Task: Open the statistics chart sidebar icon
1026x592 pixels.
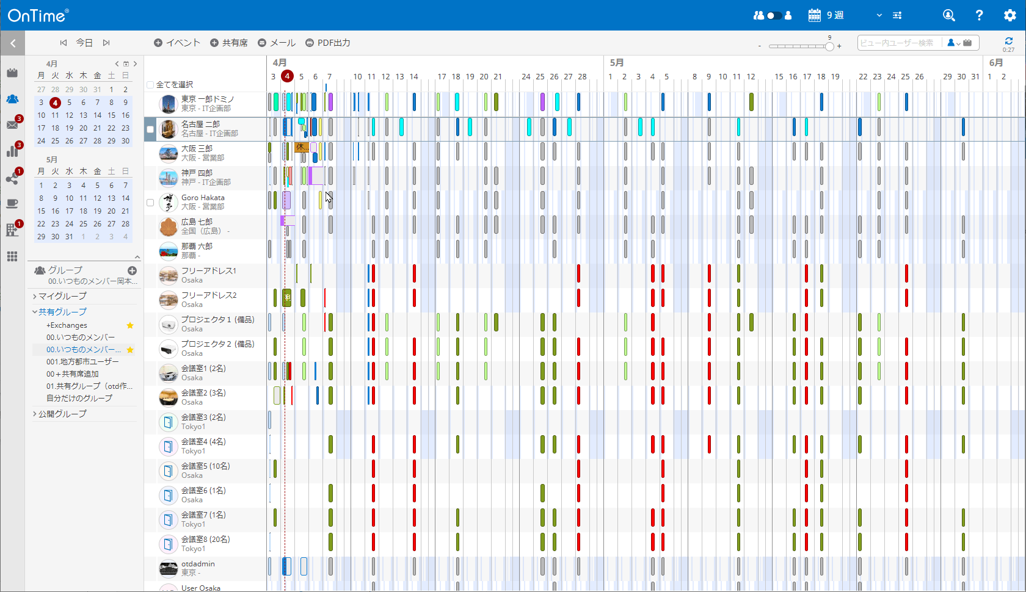Action: coord(12,151)
